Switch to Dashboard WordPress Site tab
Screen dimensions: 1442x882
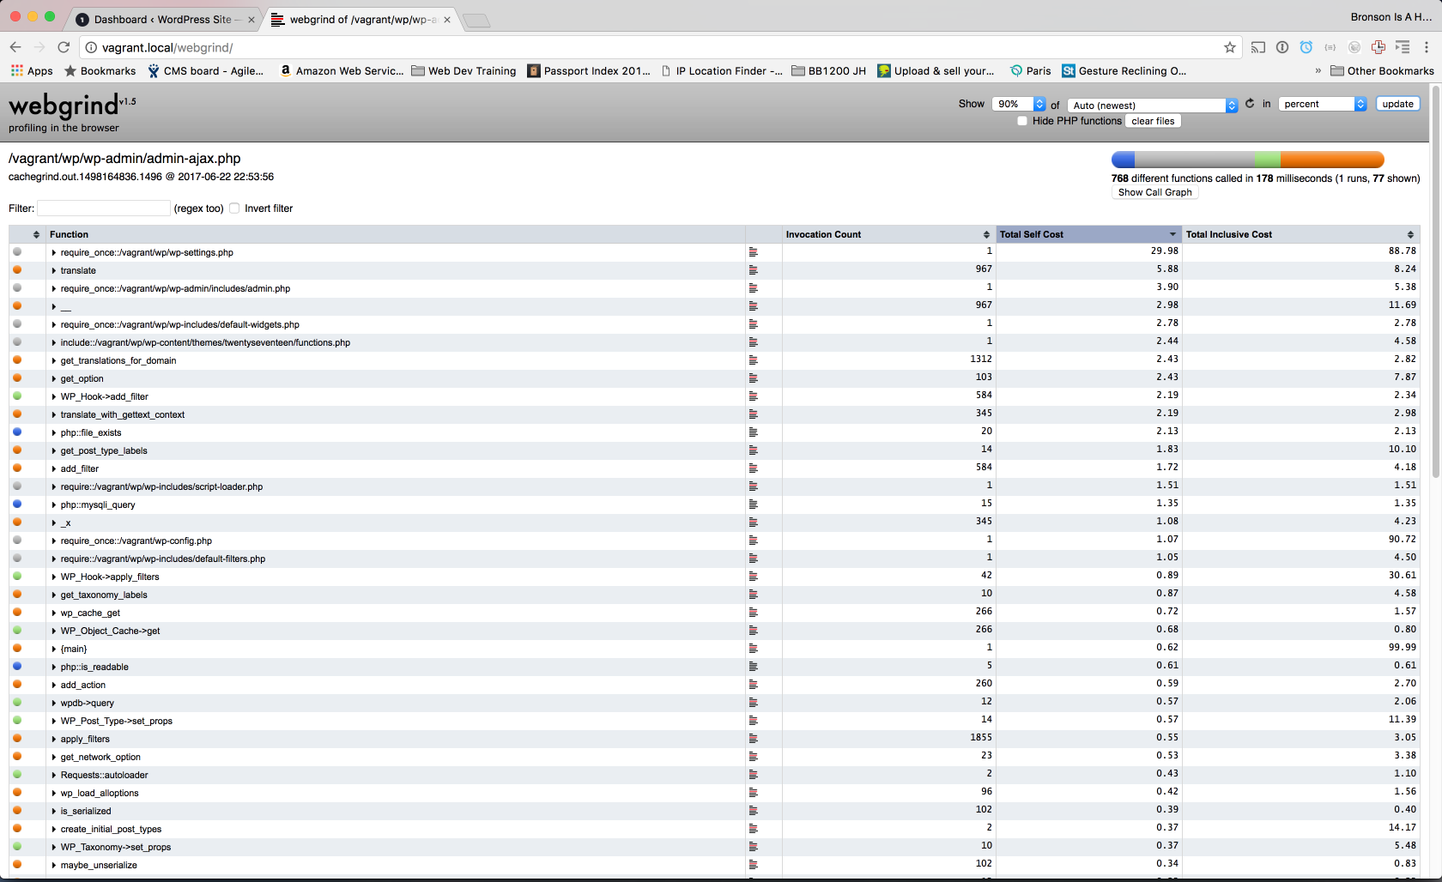163,19
